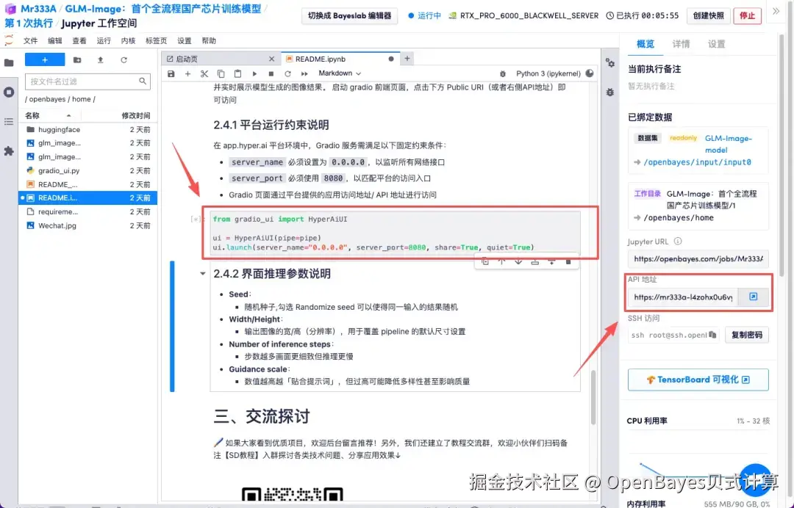Open the cell type Markdown dropdown

(339, 73)
